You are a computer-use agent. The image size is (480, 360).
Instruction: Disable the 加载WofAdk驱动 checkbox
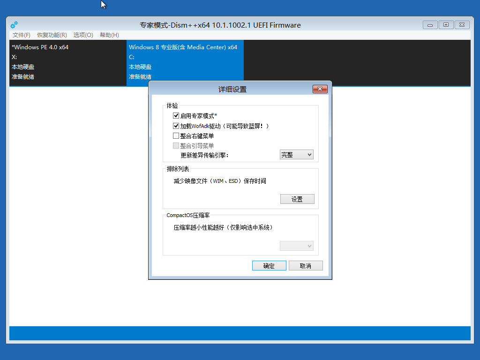tap(176, 126)
